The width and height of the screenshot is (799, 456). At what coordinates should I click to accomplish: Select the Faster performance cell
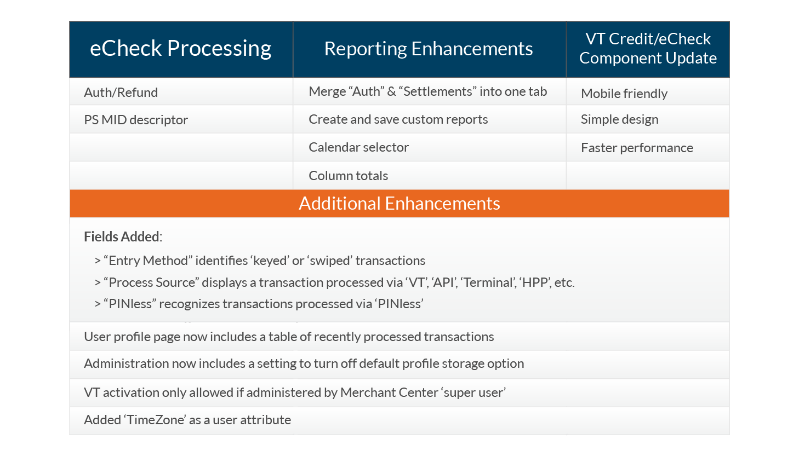[x=648, y=147]
